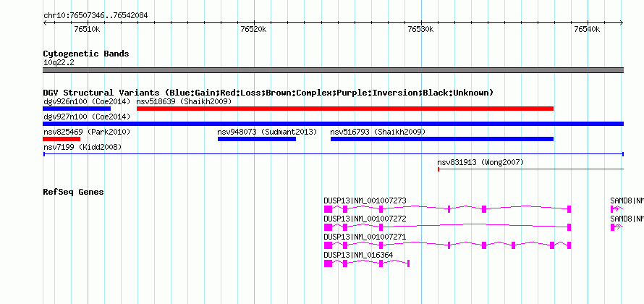Click the blue nsv948073 gain bar
The width and height of the screenshot is (644, 304).
[x=257, y=139]
